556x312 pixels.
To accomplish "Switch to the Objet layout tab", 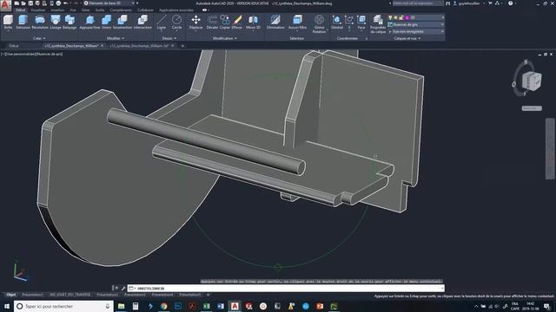I will 11,295.
